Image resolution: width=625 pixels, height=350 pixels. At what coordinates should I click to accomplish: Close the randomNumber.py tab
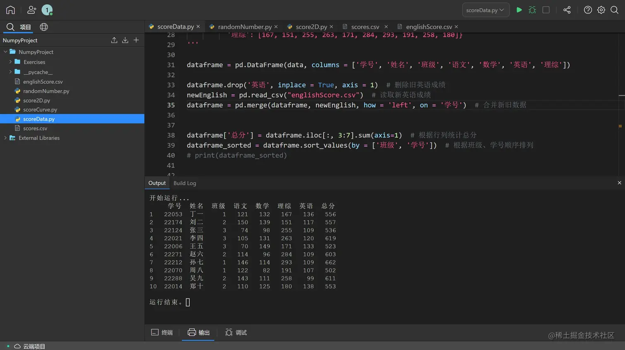pyautogui.click(x=276, y=26)
